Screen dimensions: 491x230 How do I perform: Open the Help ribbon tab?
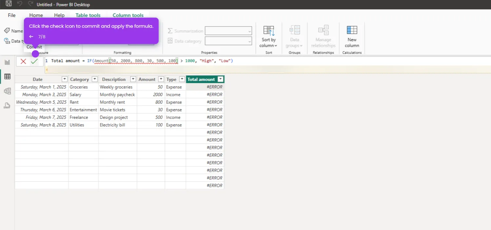click(59, 15)
